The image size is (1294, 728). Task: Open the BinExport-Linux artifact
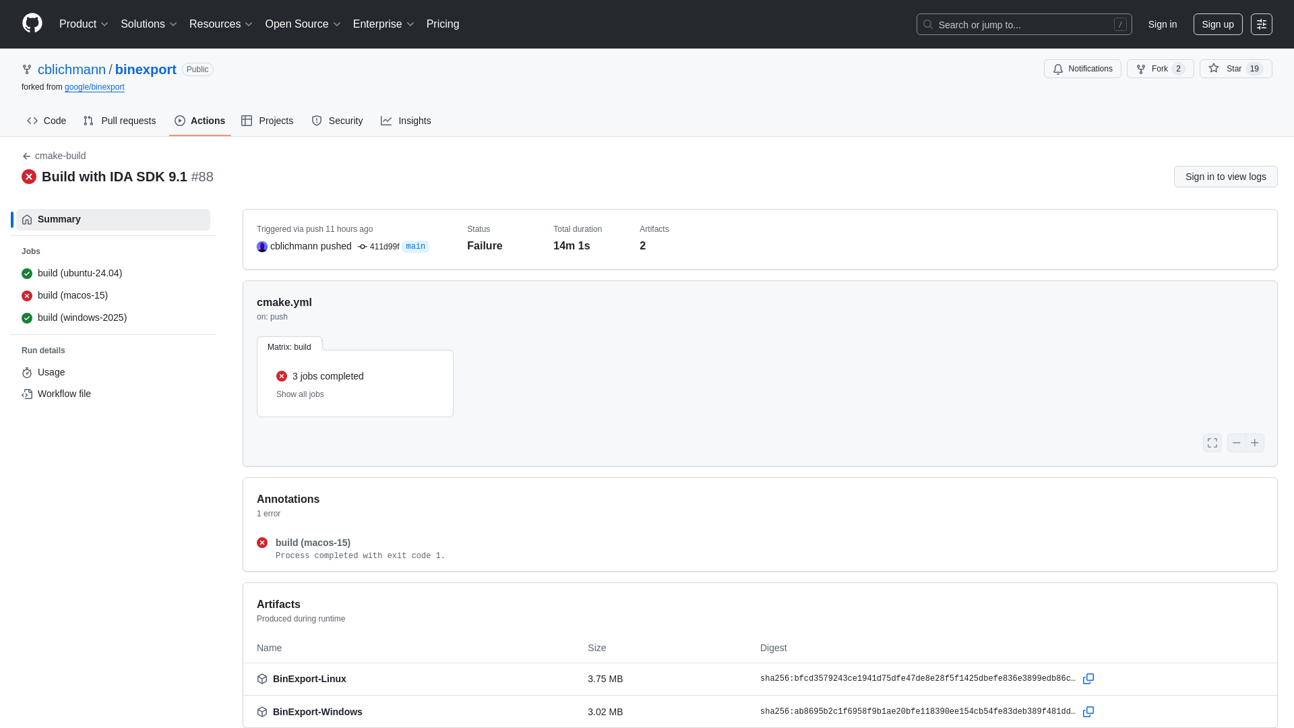(309, 679)
